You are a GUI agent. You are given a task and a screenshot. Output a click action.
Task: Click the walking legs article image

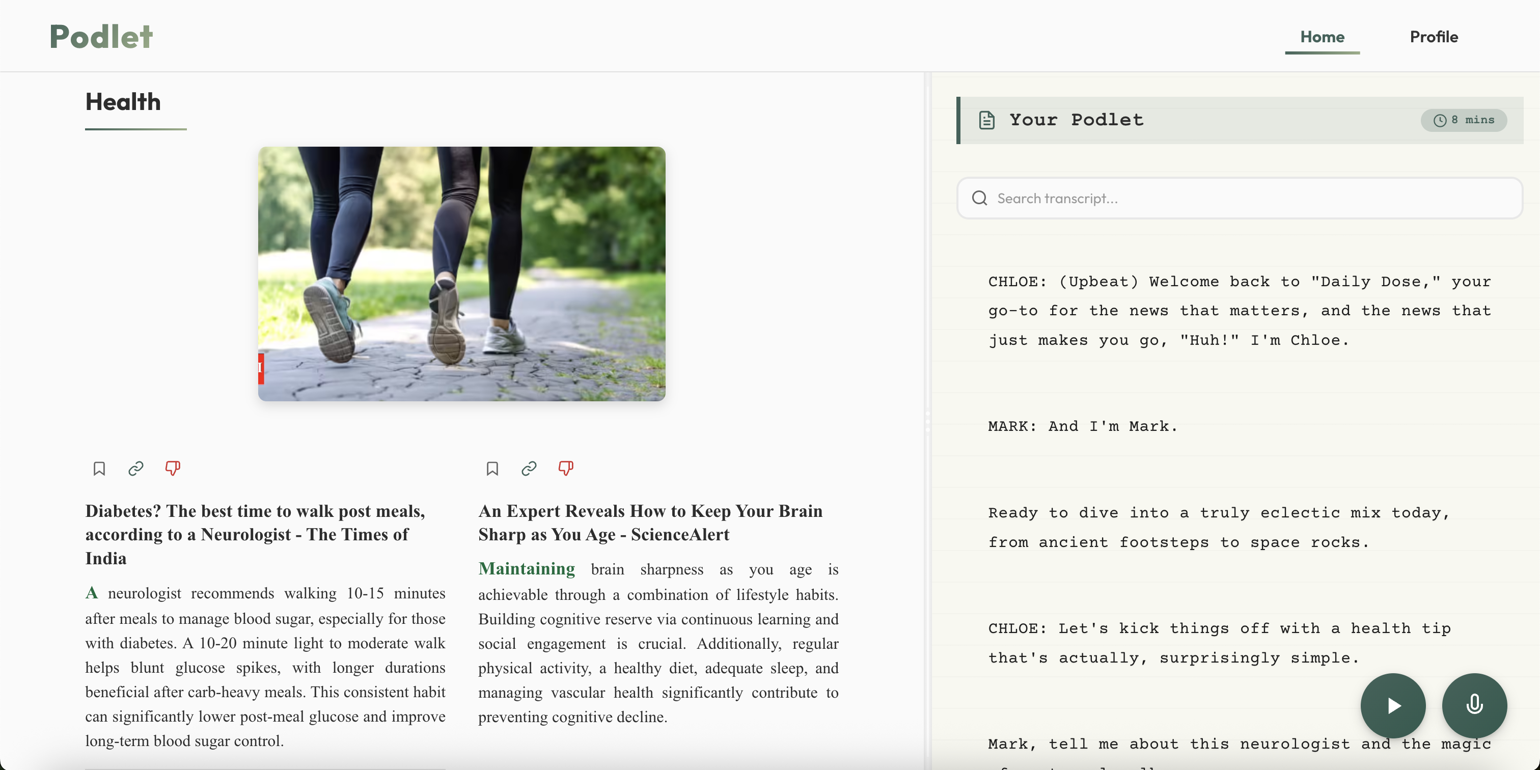coord(461,273)
